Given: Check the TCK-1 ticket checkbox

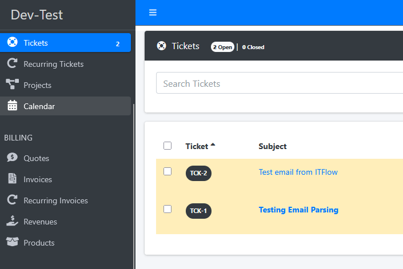Looking at the screenshot, I should point(167,209).
